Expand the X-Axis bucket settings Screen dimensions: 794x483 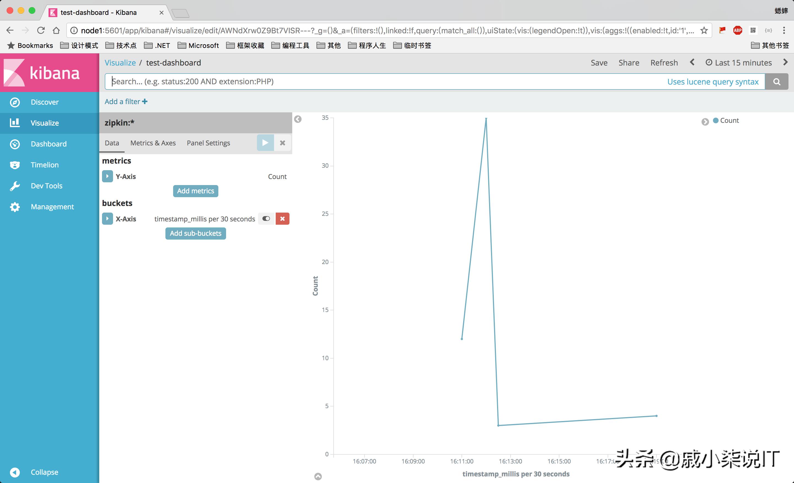point(107,218)
